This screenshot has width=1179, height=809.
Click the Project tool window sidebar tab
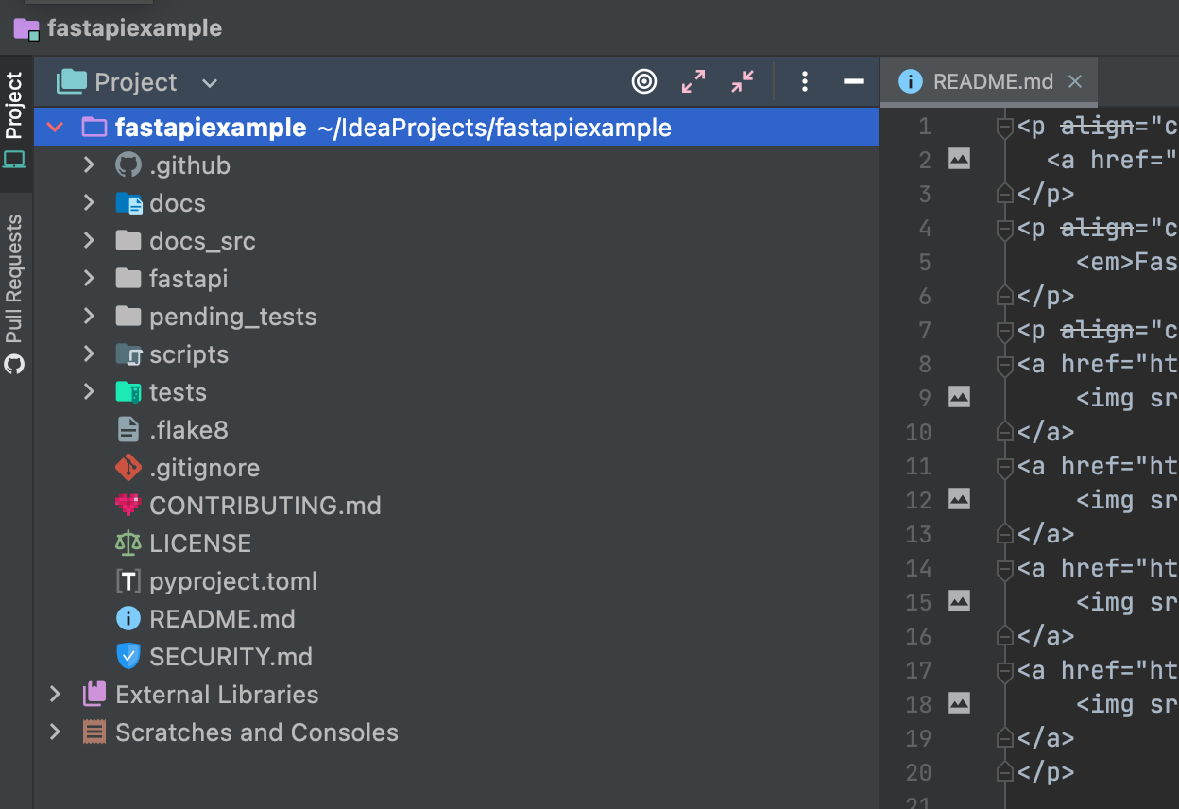tap(14, 121)
